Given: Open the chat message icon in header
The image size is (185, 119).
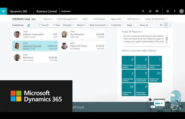Looking at the screenshot, I should point(157,11).
